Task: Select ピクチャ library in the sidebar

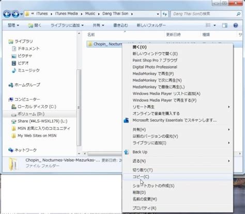Action: click(22, 56)
